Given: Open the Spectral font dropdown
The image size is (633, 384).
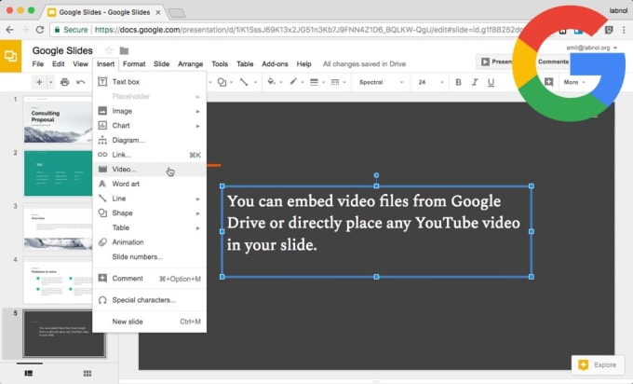Looking at the screenshot, I should (x=381, y=82).
